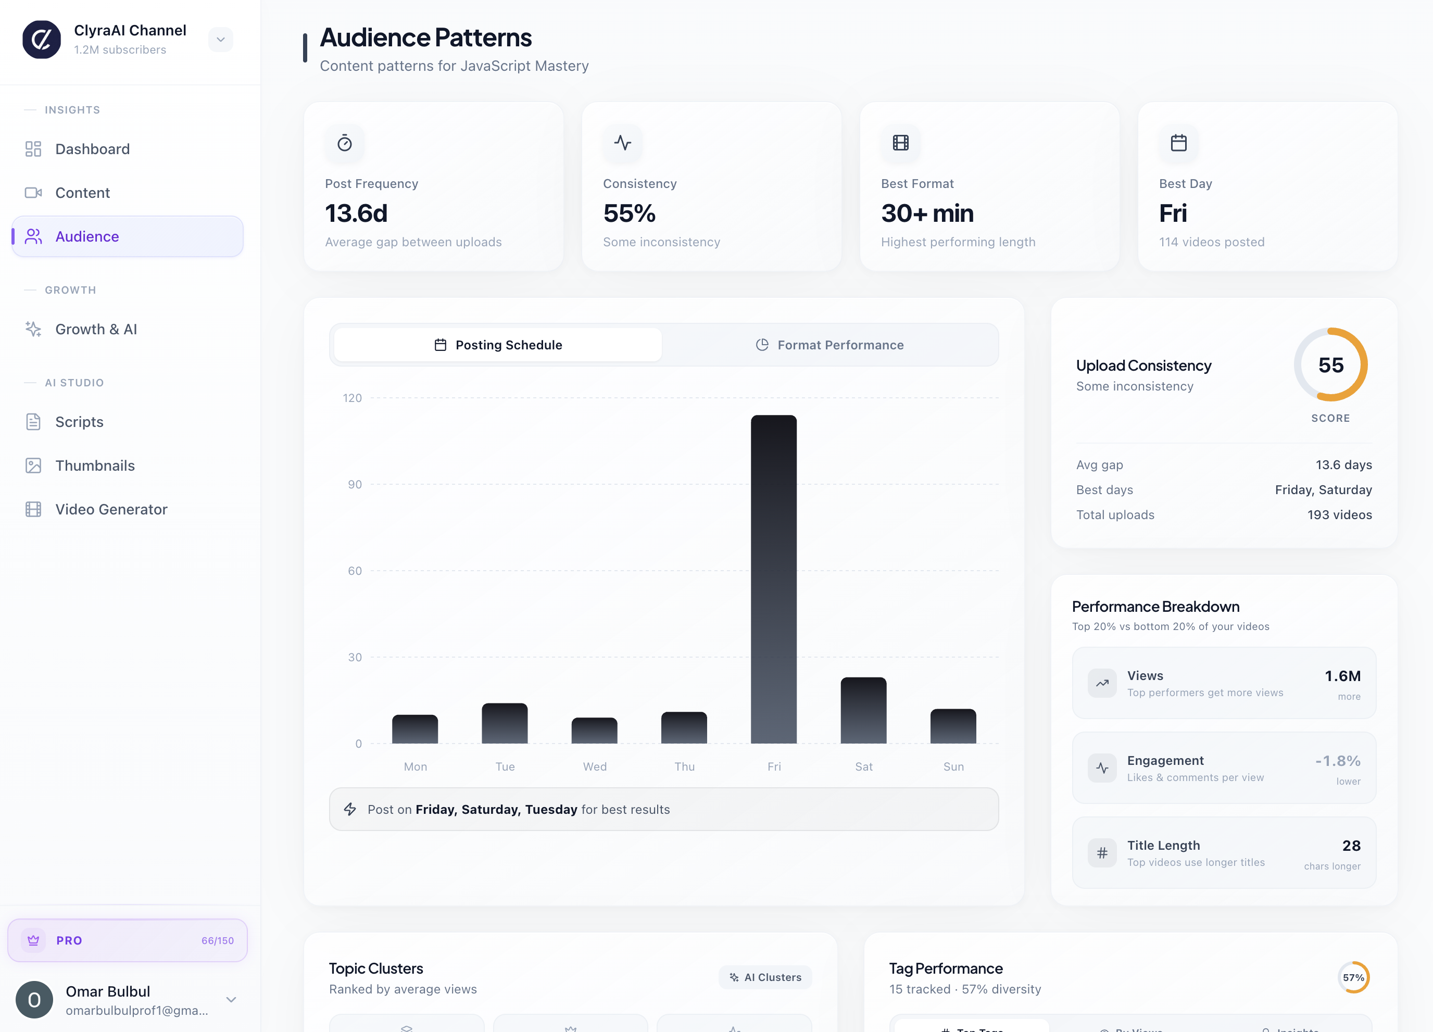Expand the Omar Bulbul account menu chevron
The image size is (1433, 1032).
pyautogui.click(x=231, y=1000)
